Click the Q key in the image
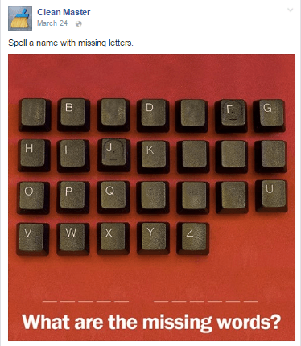This screenshot has height=346, width=301. point(113,197)
